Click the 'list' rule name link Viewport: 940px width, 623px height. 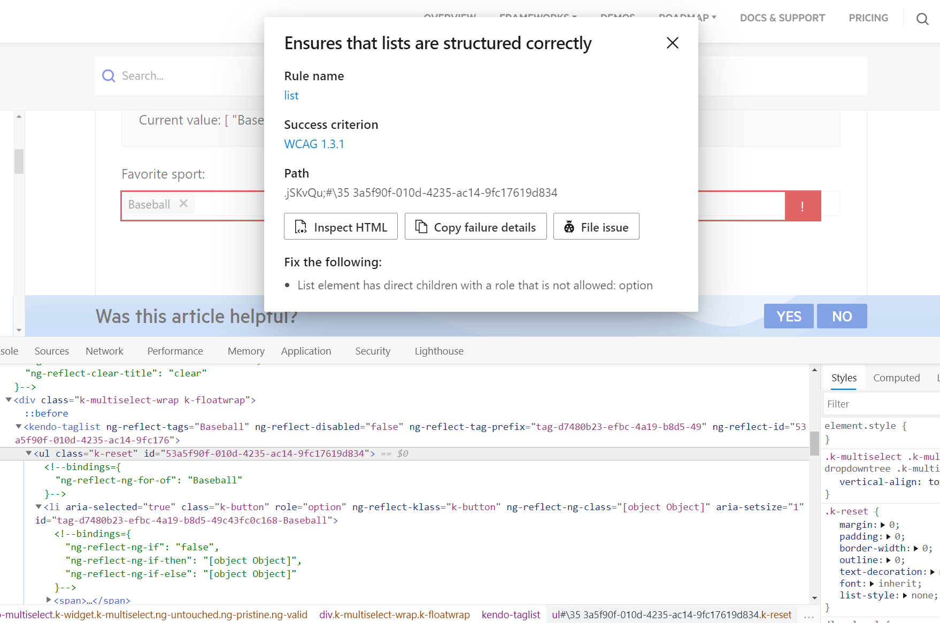pos(291,95)
